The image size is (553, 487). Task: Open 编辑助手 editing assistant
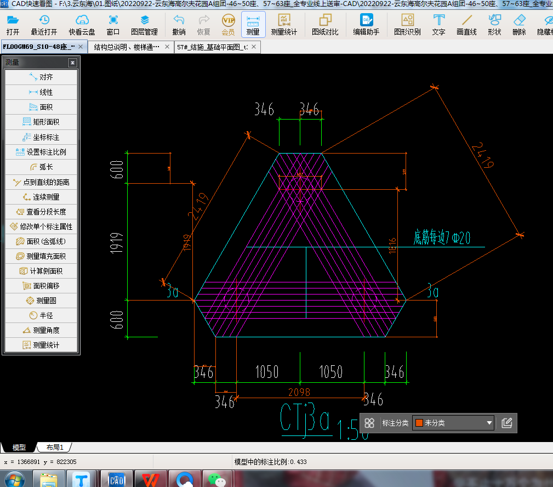tap(366, 25)
